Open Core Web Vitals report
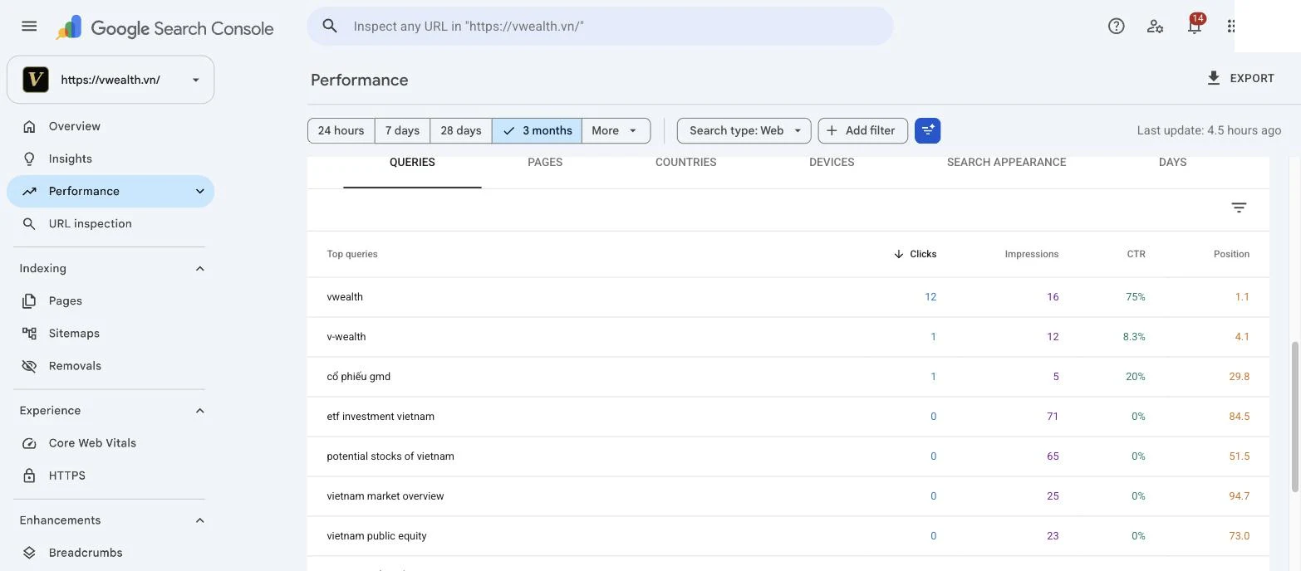This screenshot has width=1301, height=571. point(110,443)
